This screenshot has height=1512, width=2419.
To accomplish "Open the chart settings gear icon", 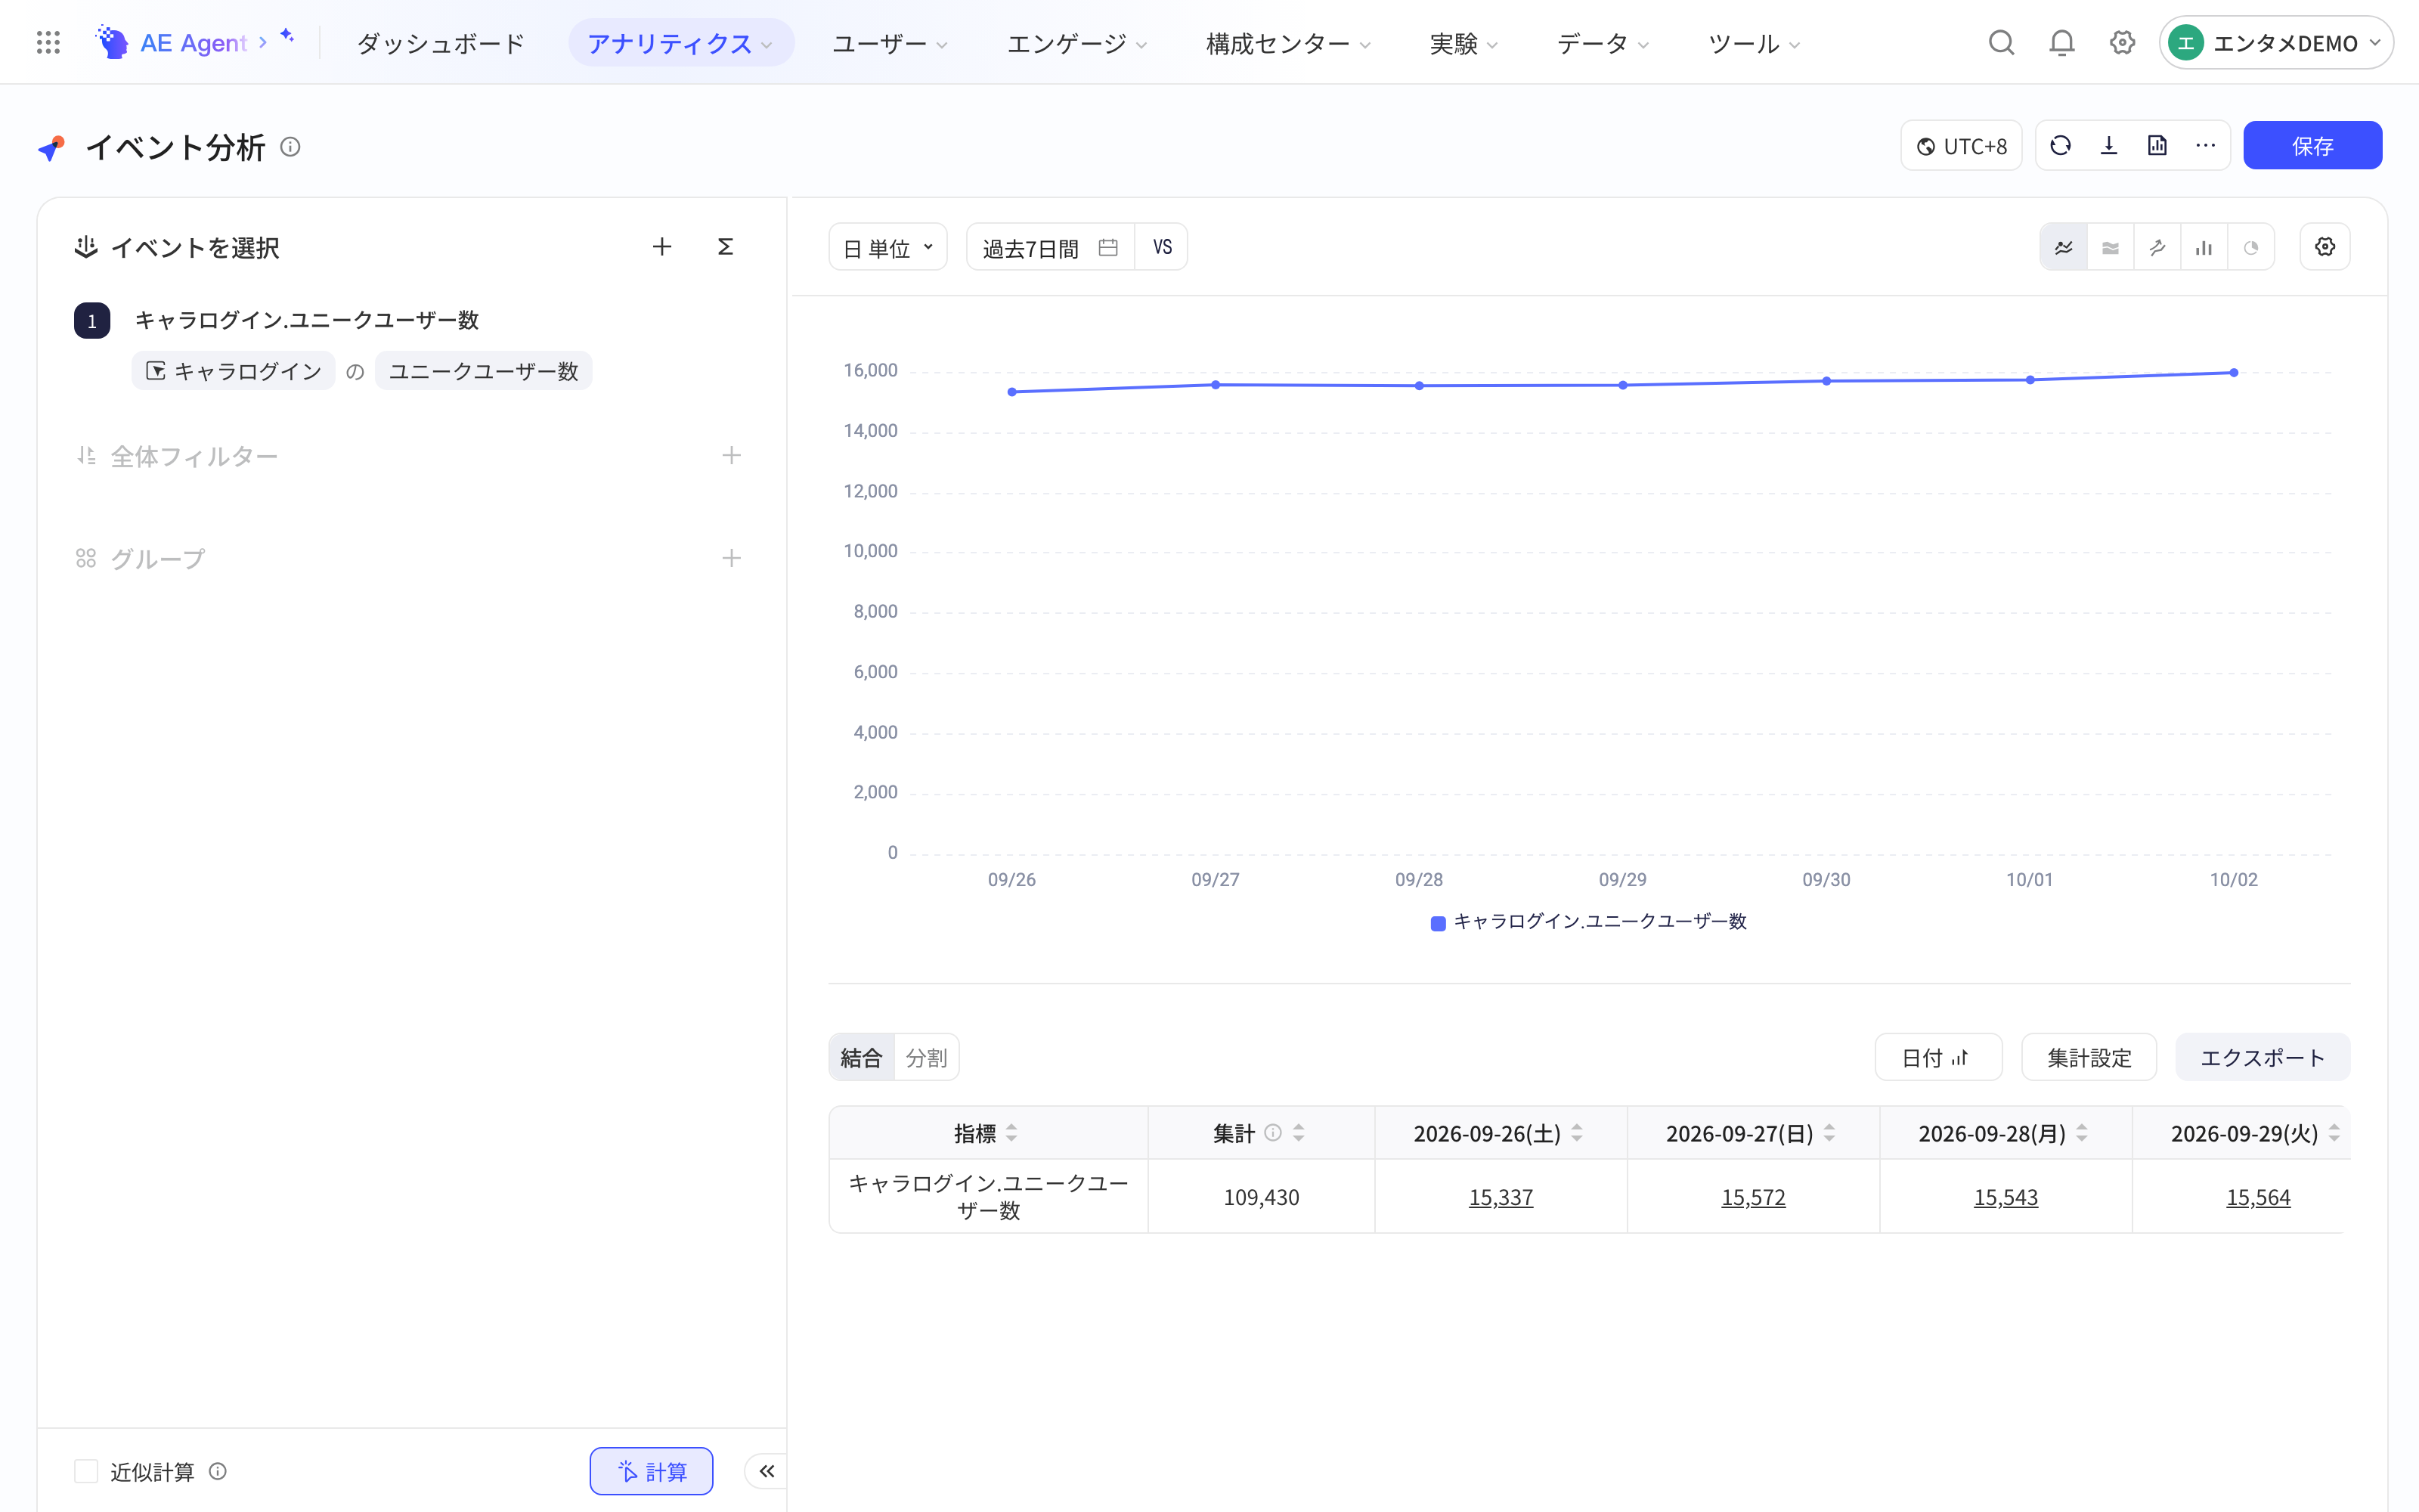I will (x=2325, y=247).
